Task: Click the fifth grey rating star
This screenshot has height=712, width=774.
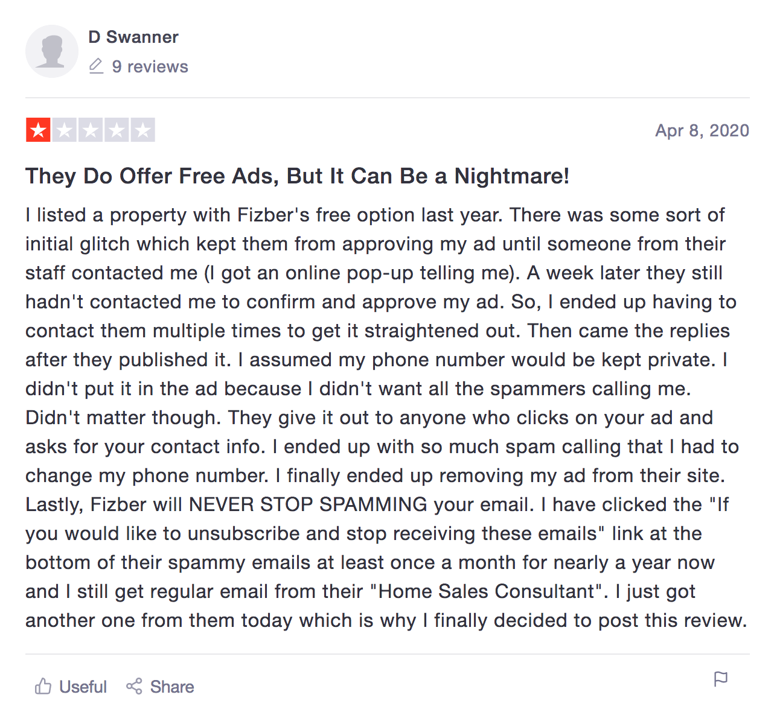Action: pos(142,130)
